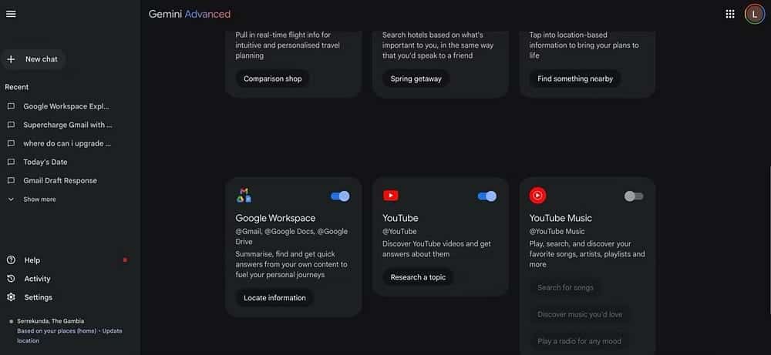Click the YouTube logo icon
The height and width of the screenshot is (355, 771).
click(x=391, y=196)
